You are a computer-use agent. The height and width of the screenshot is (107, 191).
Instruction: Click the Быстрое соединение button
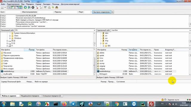coord(101,12)
